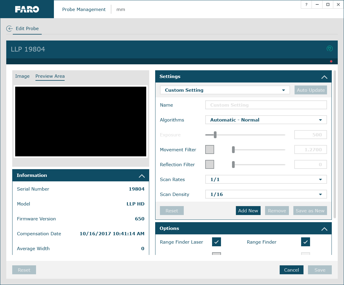Select the Preview Area tab
344x285 pixels.
(50, 76)
